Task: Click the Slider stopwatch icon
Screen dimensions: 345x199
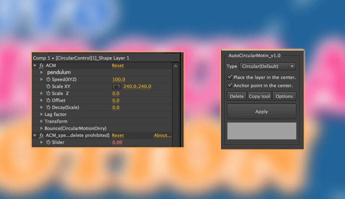Action: pyautogui.click(x=48, y=142)
